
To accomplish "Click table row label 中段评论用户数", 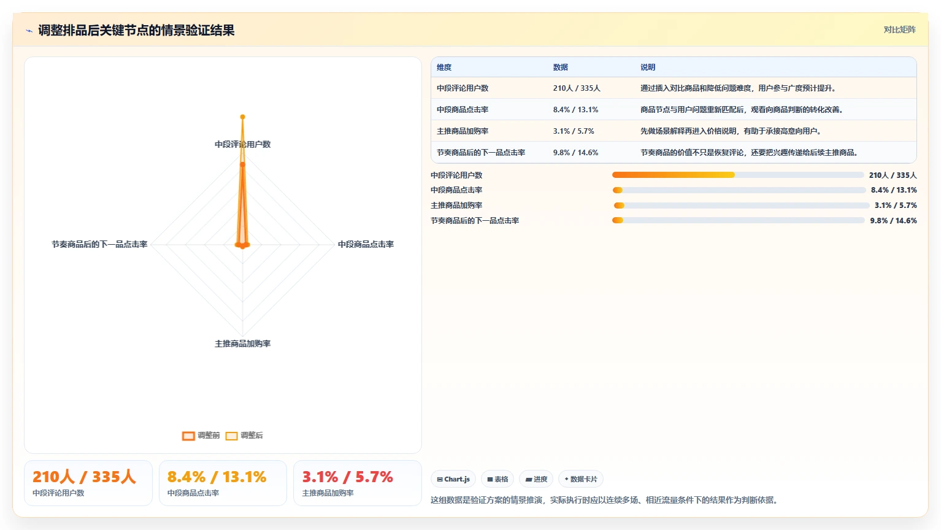I will (463, 88).
